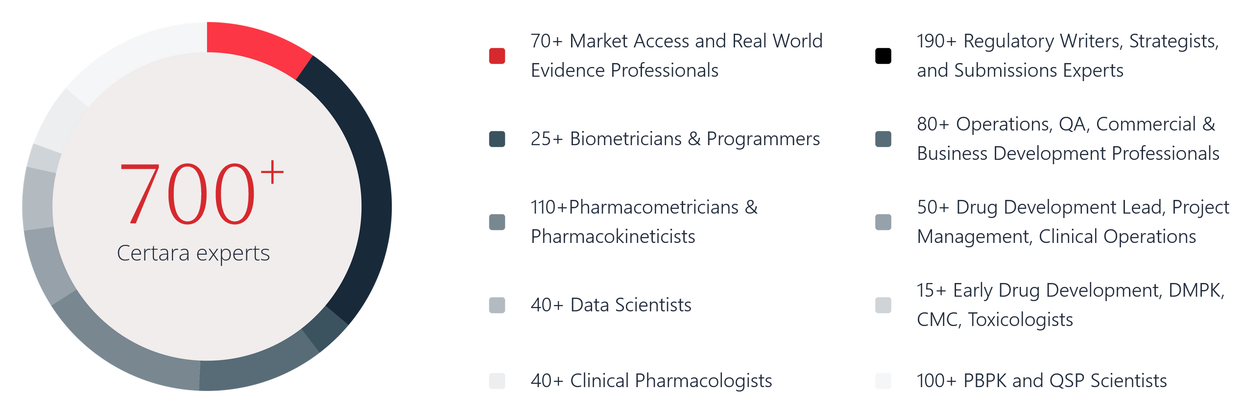Click the Drug Development Lead legend swatch

coord(883,222)
